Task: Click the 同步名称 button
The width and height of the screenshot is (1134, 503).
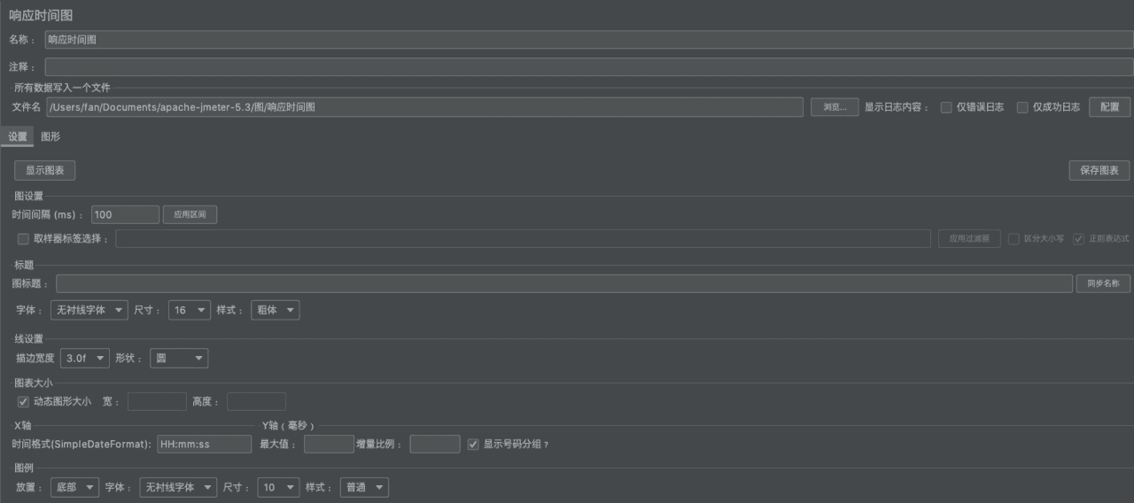Action: click(1103, 284)
